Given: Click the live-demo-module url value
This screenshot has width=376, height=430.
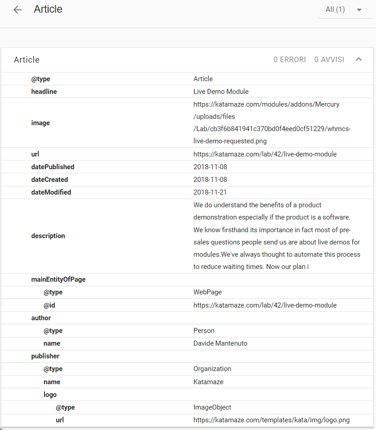Looking at the screenshot, I should [265, 154].
